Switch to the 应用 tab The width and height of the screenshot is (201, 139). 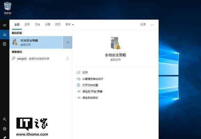27,24
